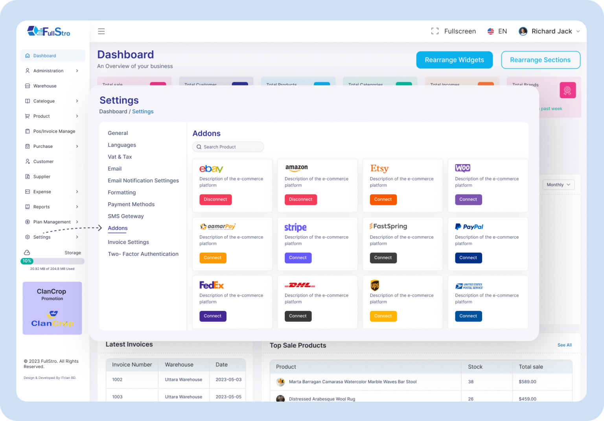Screen dimensions: 604x421
Task: Enter Fullscreen using the top bar icon
Action: click(435, 31)
